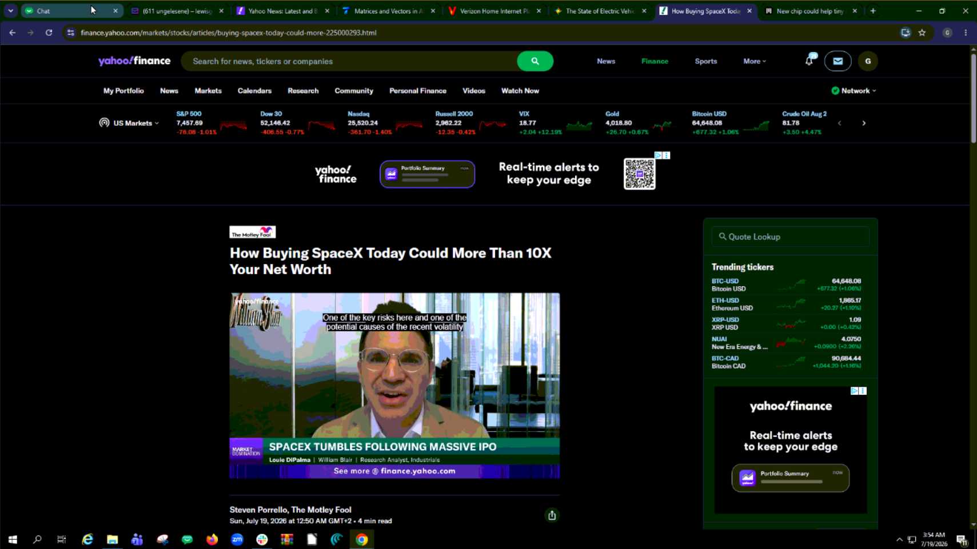Click the ETH-USD trending ticker

coord(786,304)
